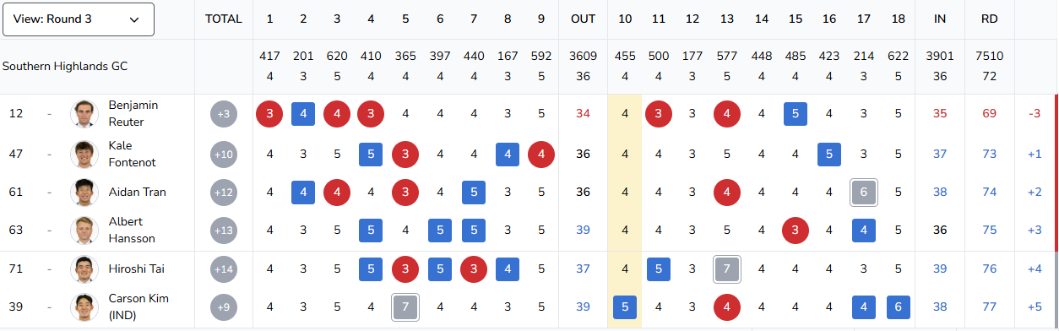
Task: Click the OUT column header
Action: click(x=583, y=19)
